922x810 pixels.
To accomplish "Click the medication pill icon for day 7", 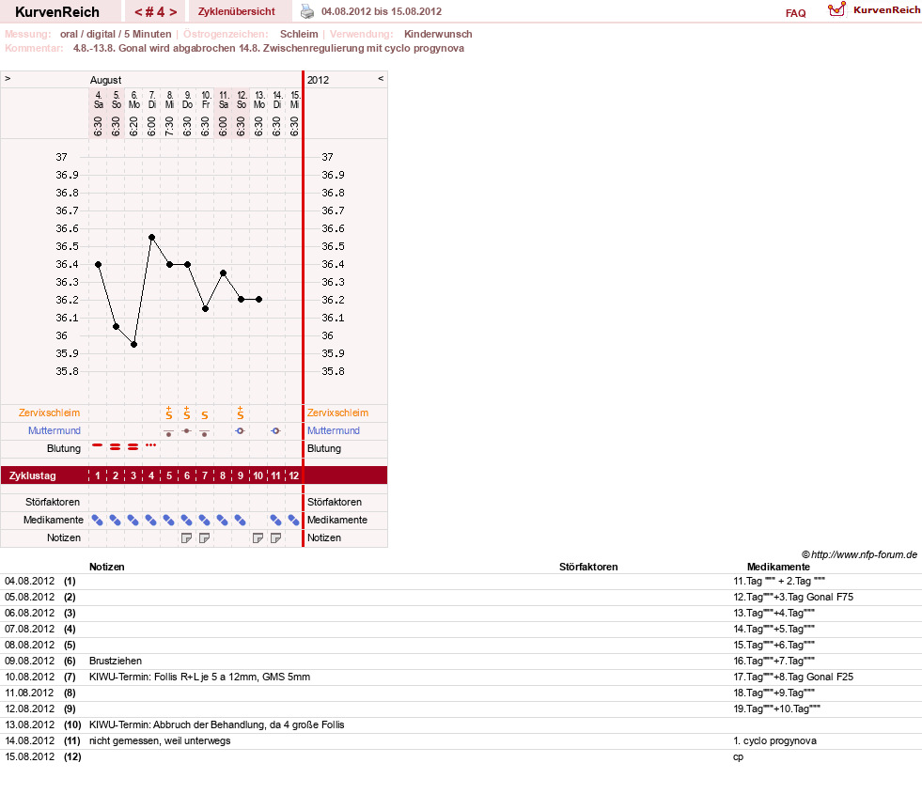I will point(204,521).
